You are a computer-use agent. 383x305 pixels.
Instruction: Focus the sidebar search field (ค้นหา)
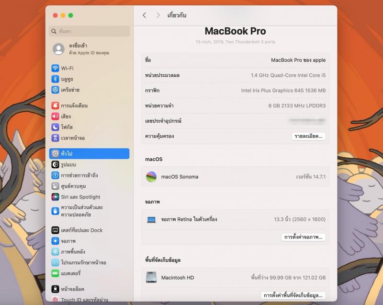pyautogui.click(x=89, y=31)
